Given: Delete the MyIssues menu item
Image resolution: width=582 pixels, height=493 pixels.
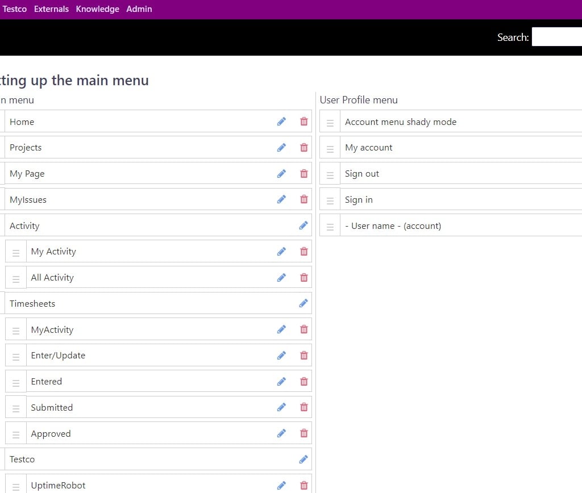Looking at the screenshot, I should click(x=304, y=199).
